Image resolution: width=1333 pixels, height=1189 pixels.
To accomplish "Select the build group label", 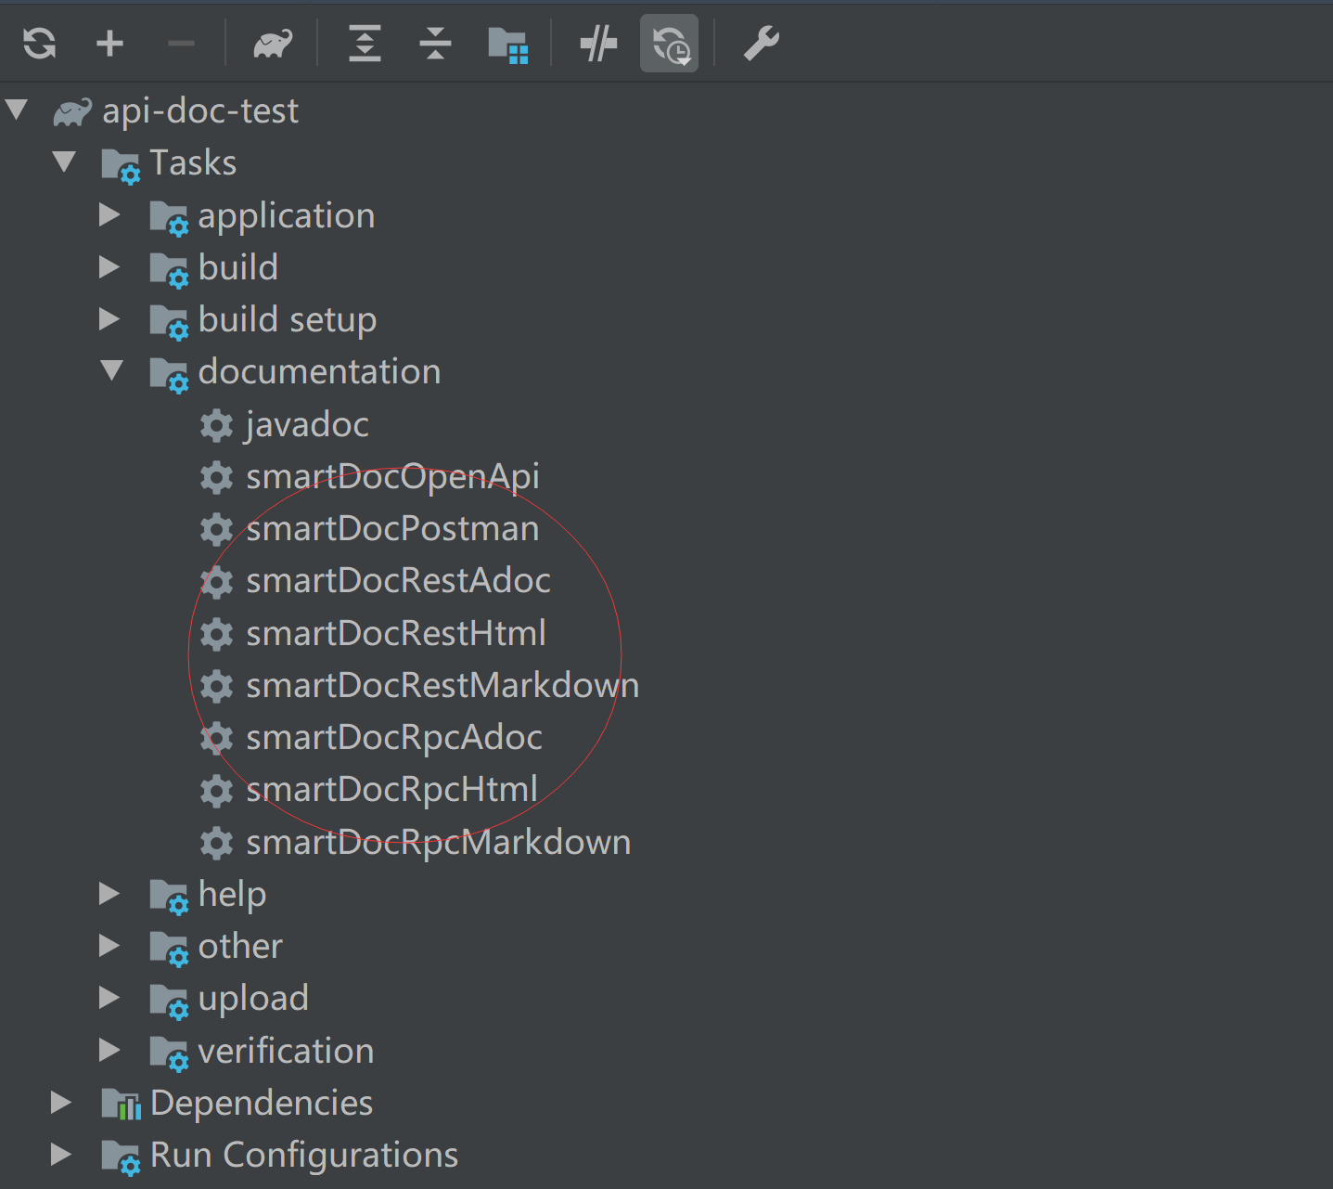I will pyautogui.click(x=238, y=267).
